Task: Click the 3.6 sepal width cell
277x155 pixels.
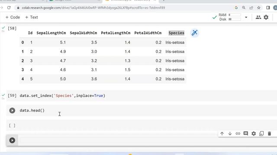Action: tap(94, 79)
